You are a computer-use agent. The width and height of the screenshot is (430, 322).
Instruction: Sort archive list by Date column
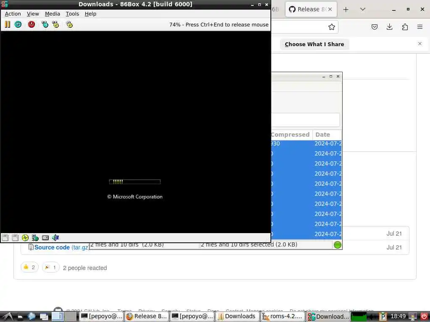pos(327,135)
